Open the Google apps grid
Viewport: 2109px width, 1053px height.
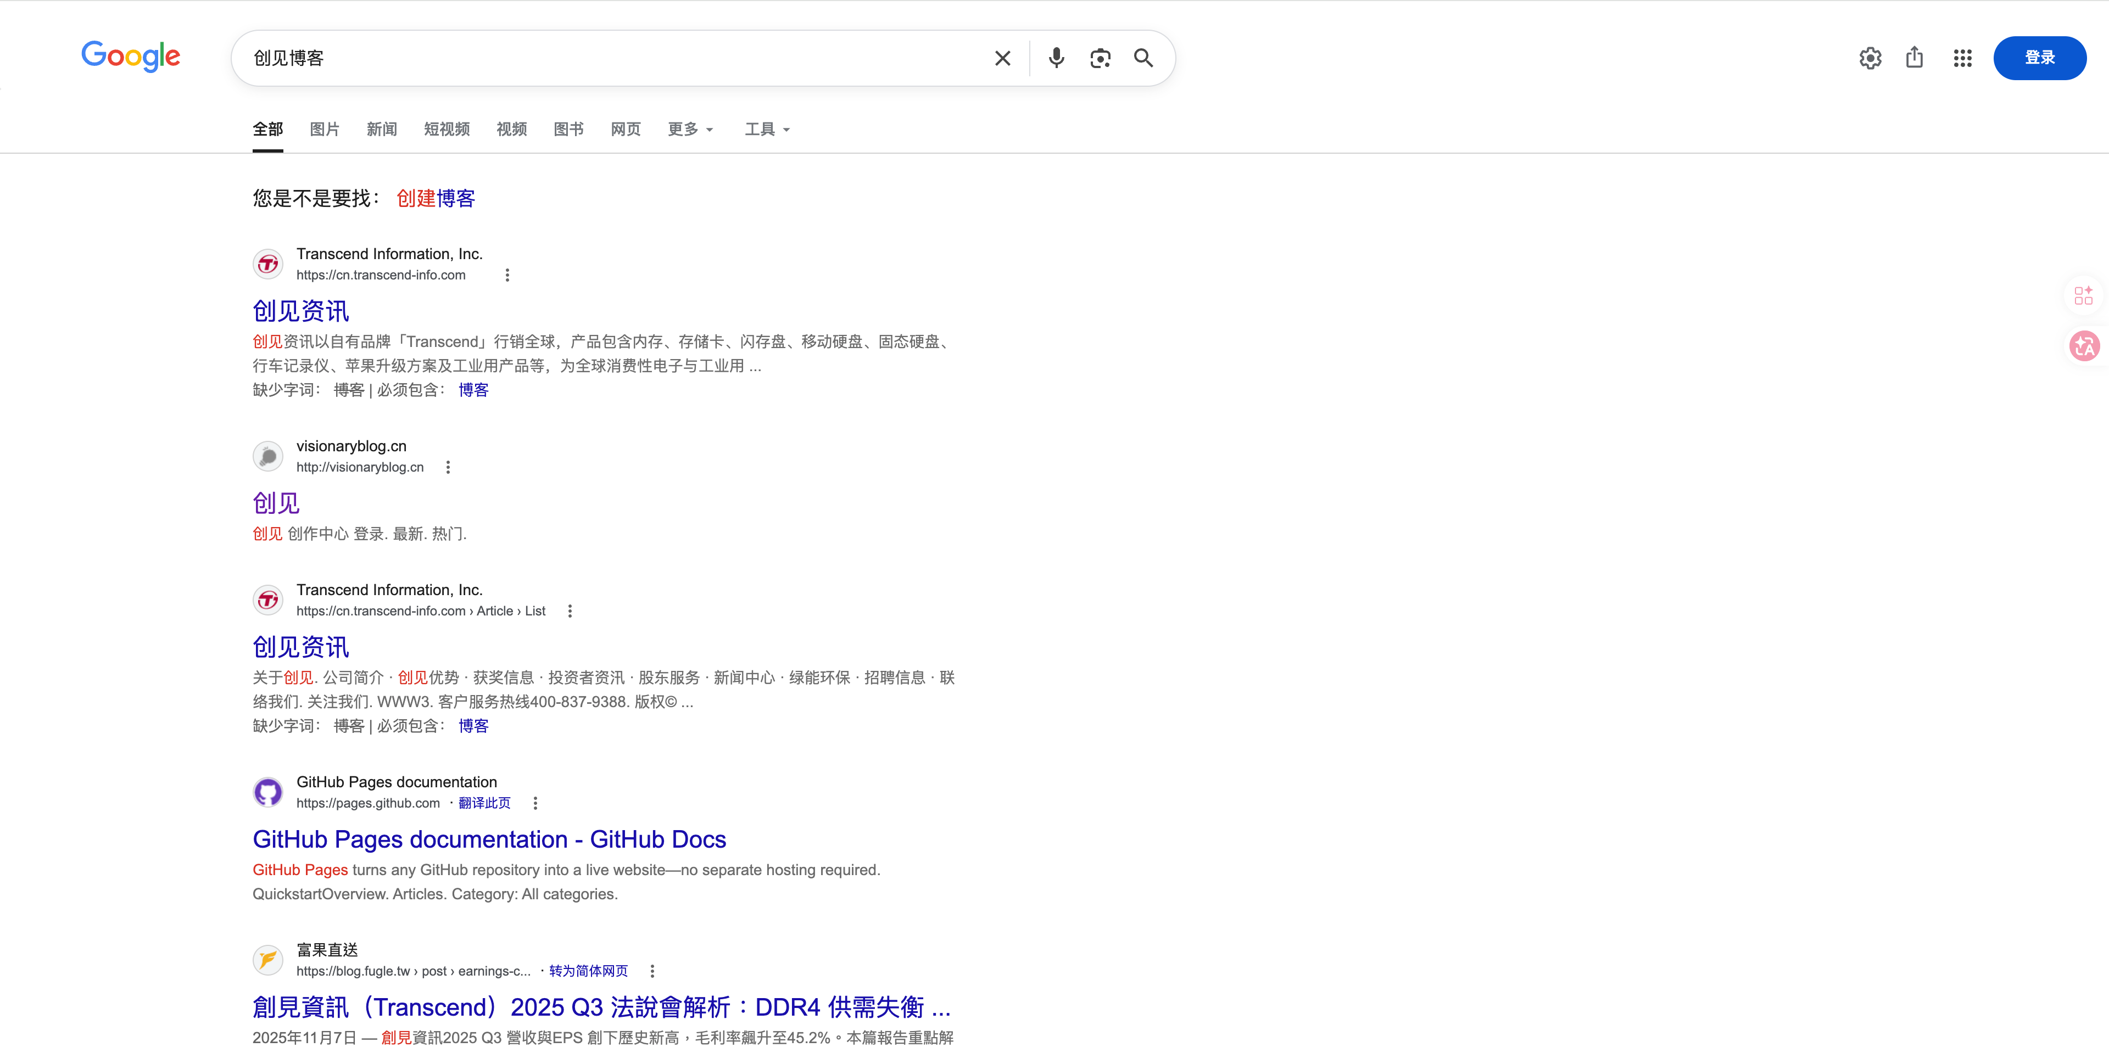[1962, 58]
